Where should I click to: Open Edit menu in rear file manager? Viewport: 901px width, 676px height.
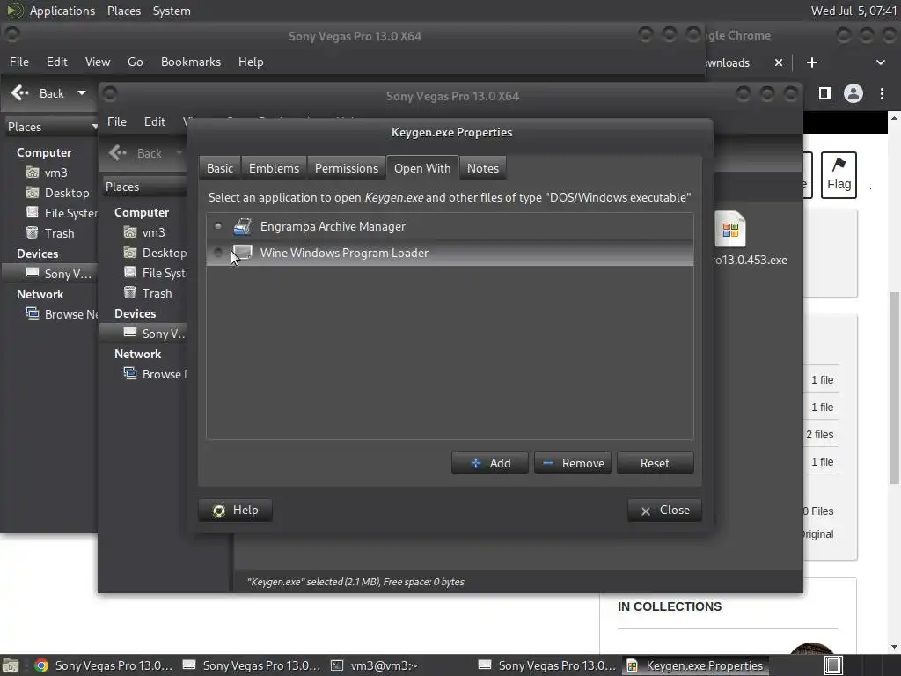pyautogui.click(x=57, y=62)
